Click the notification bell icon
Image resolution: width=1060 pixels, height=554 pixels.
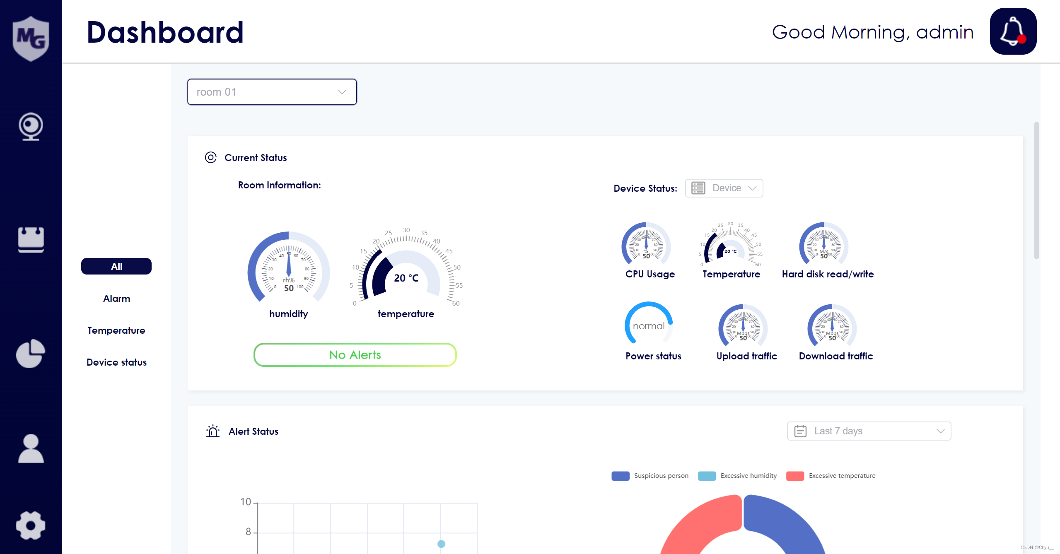click(1013, 31)
